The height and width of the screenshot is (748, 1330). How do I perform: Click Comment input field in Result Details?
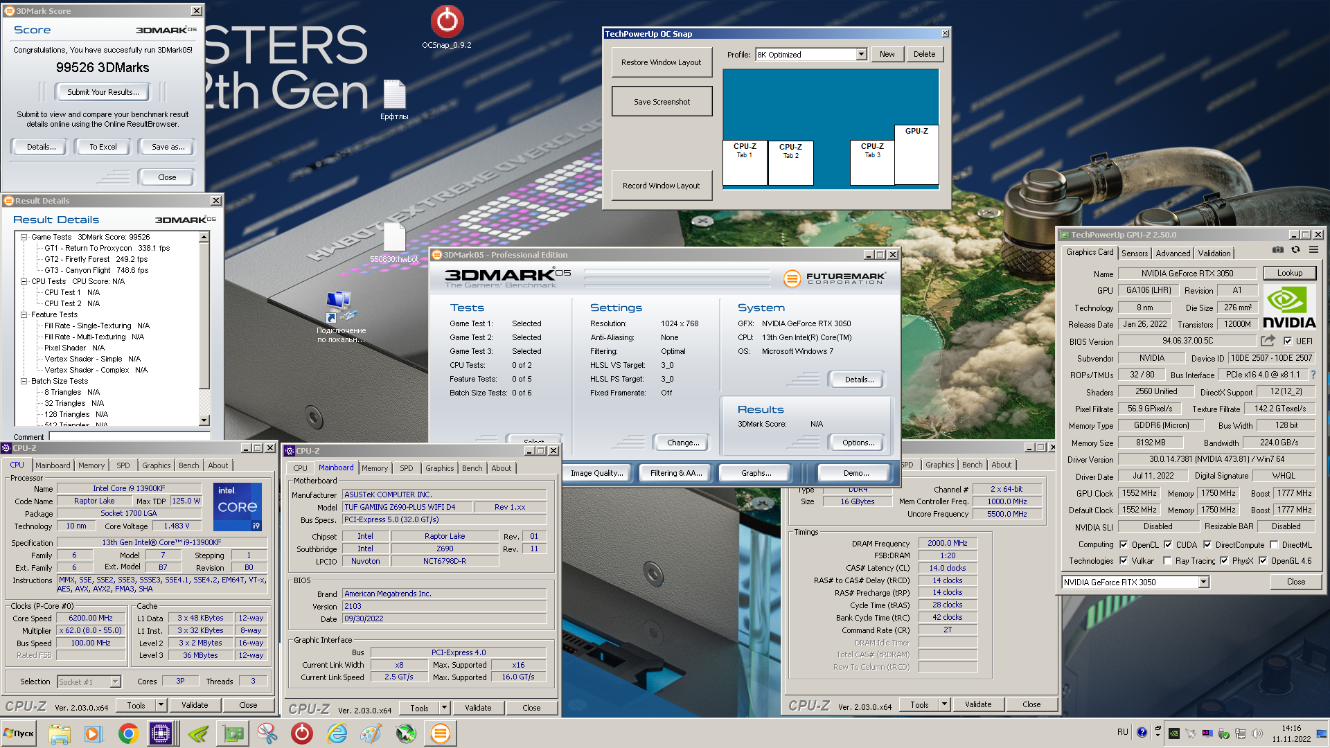[130, 437]
